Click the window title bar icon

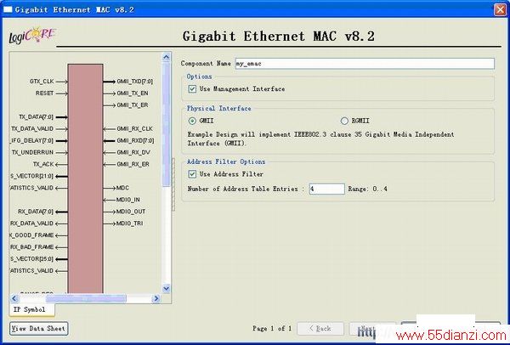click(8, 9)
